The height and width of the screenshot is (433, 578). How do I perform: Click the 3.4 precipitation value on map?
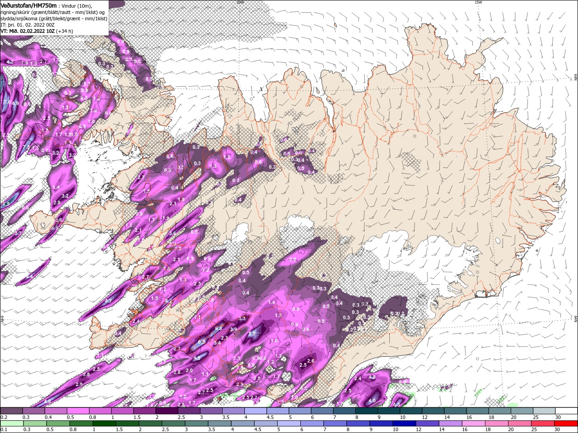(x=217, y=343)
